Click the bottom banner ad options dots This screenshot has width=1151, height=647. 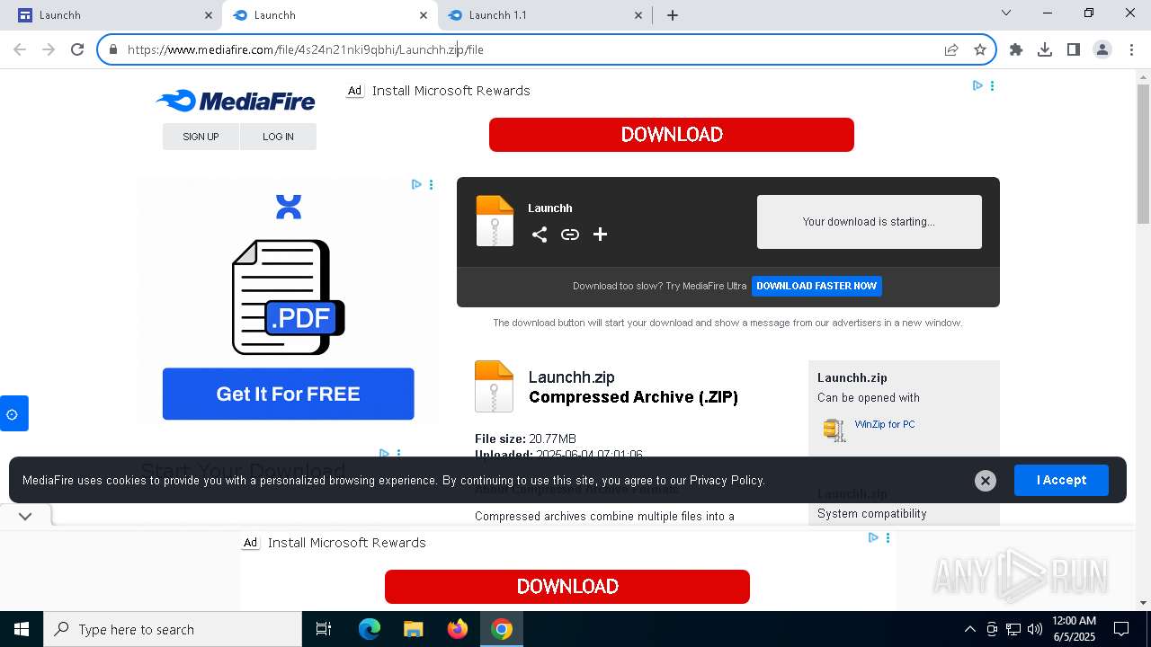(888, 537)
